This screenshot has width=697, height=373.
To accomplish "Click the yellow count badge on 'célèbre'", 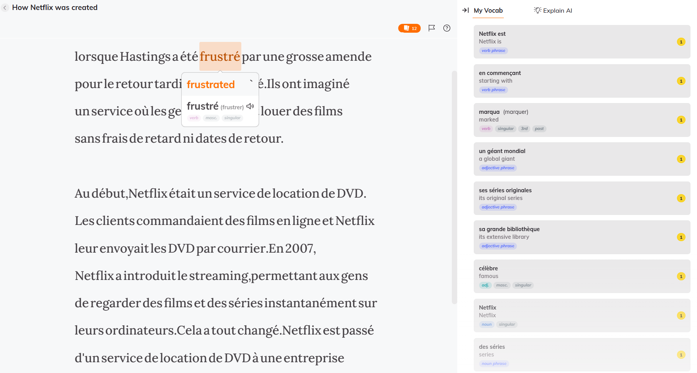I will click(681, 276).
